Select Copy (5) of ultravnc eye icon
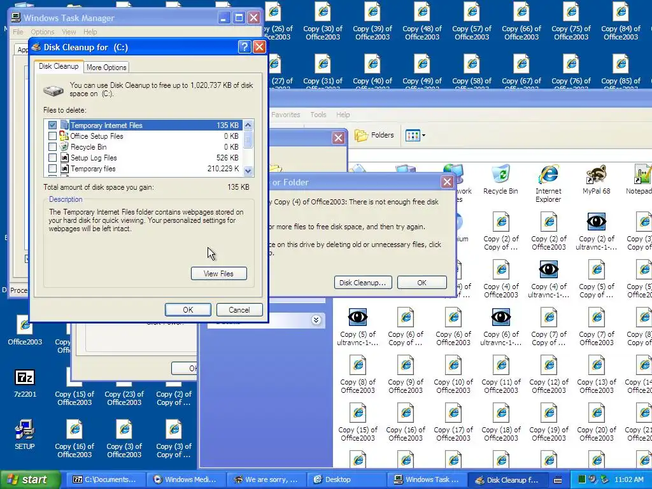652x489 pixels. [358, 327]
